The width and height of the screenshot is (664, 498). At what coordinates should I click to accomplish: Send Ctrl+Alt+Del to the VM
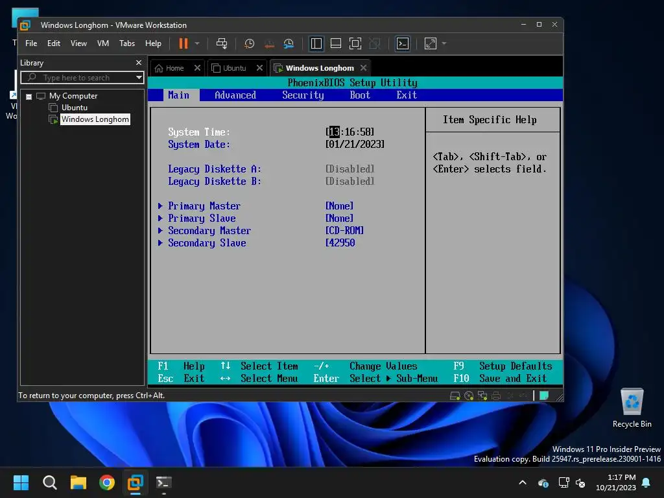(222, 43)
